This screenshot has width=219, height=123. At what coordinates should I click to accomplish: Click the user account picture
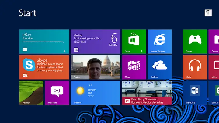coord(208,13)
